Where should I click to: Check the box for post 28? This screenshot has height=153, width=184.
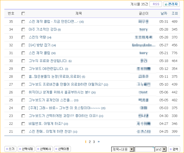tap(23, 77)
